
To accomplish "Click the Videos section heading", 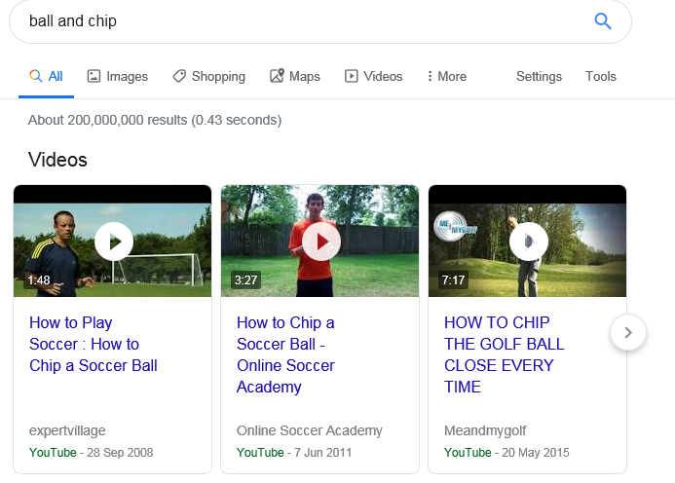I will pos(57,160).
